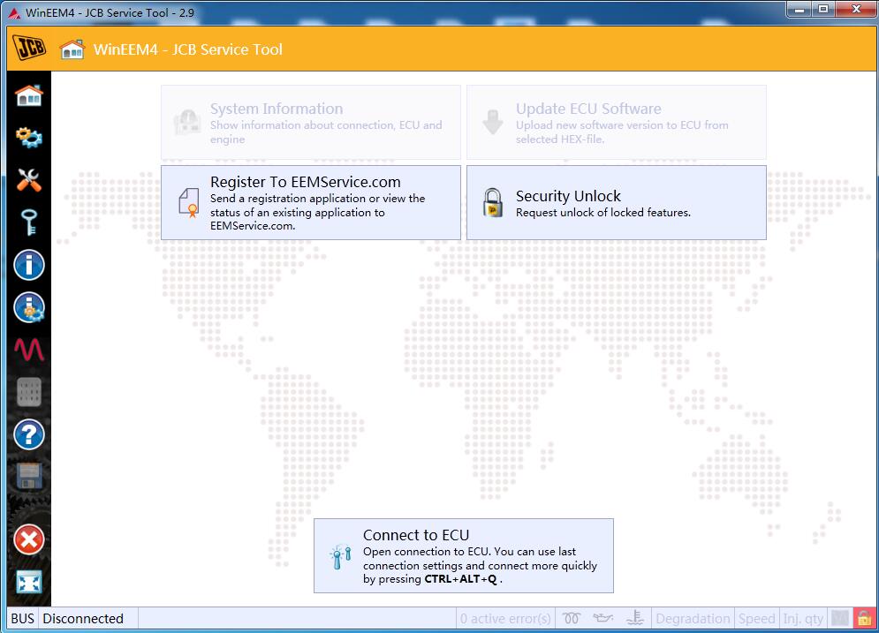This screenshot has height=633, width=879.
Task: Click the connector icon in Connect to ECU tile
Action: click(x=341, y=556)
